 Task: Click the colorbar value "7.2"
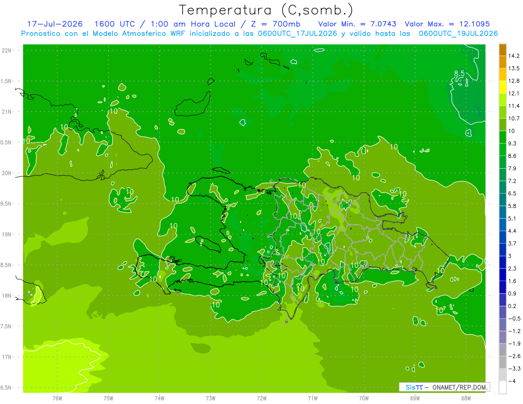513,181
